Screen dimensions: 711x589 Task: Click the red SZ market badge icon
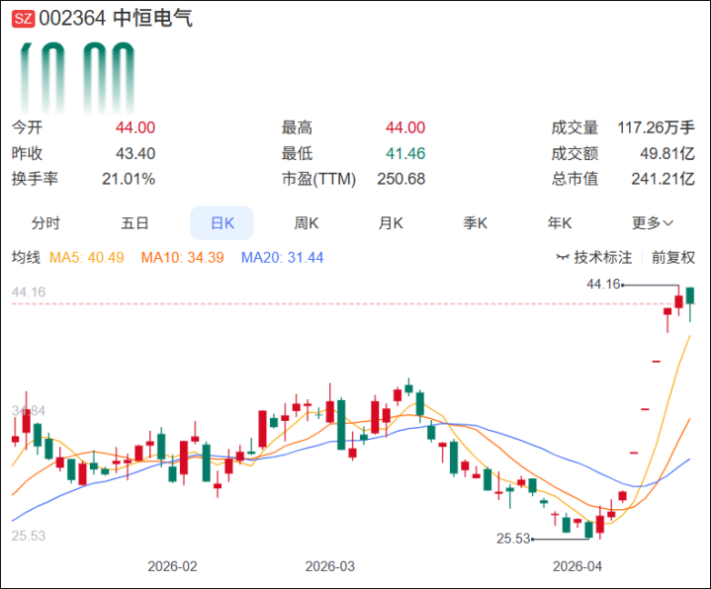coord(23,19)
